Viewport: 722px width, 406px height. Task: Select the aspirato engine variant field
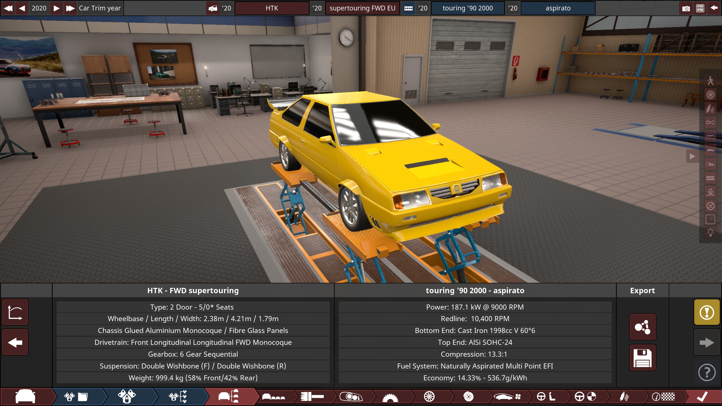[558, 8]
